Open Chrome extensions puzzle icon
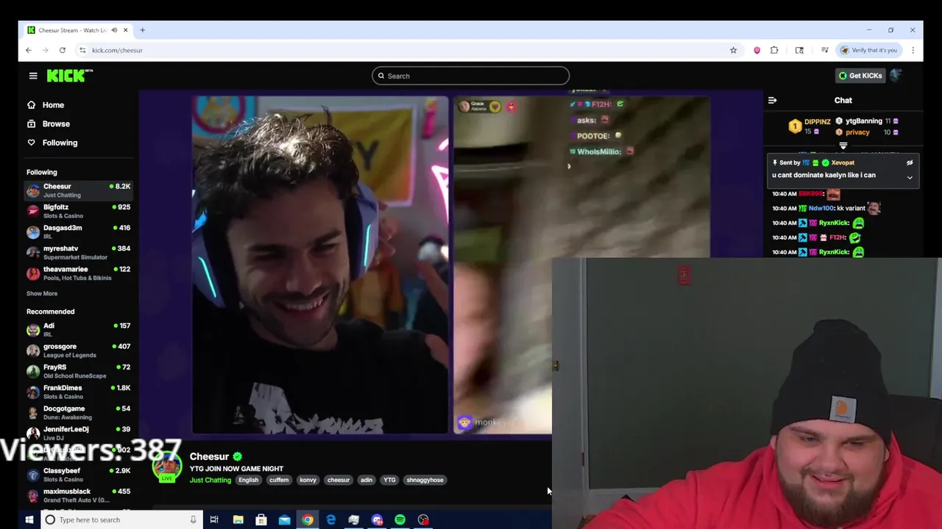The image size is (942, 529). [774, 50]
